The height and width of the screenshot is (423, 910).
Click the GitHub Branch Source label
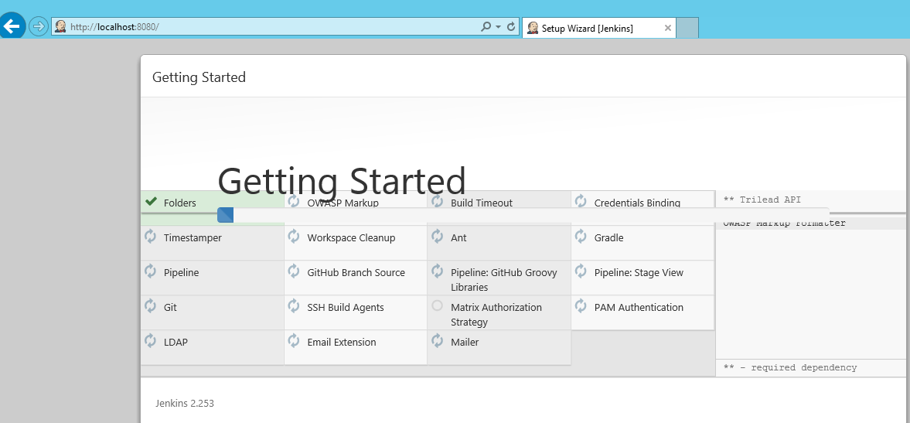coord(356,273)
